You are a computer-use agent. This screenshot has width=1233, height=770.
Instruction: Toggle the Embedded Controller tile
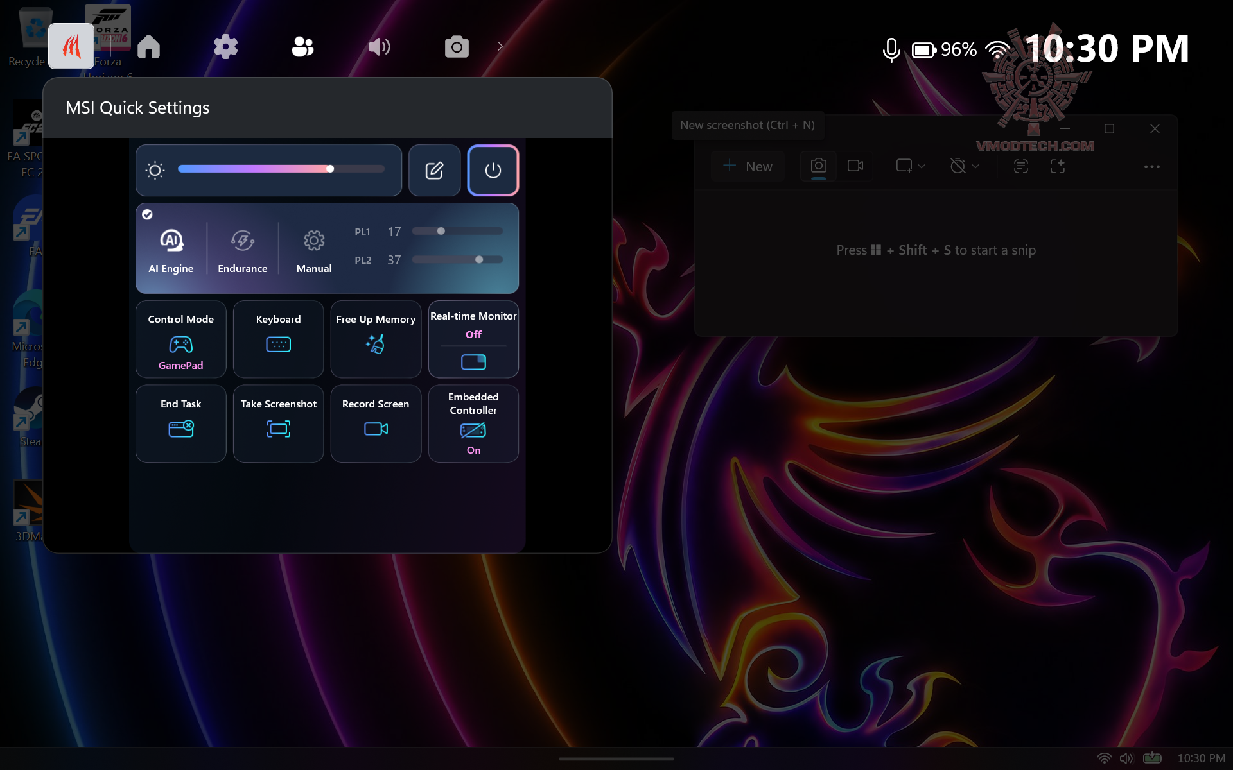tap(473, 424)
